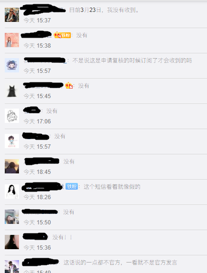Viewport: 207px width, 273px height.
Task: Open the selfie avatar at 15:50
Action: [12, 217]
